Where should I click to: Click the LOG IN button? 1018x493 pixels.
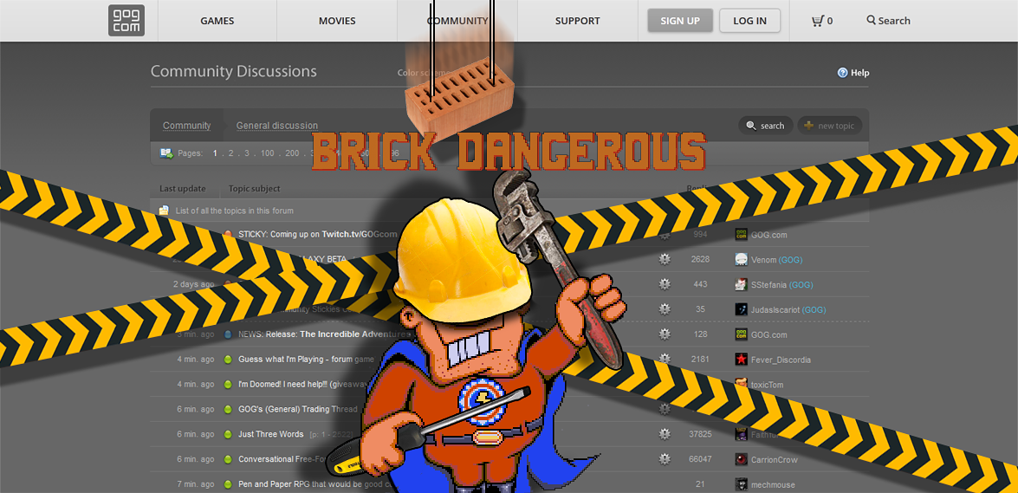[x=750, y=21]
